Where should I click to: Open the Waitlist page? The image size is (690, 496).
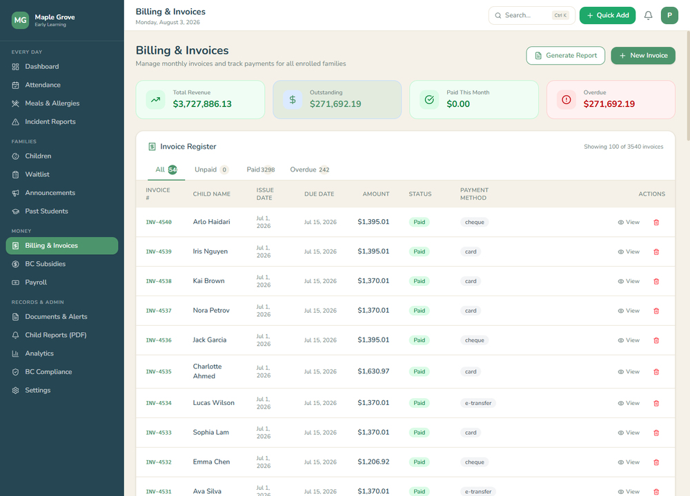coord(62,174)
